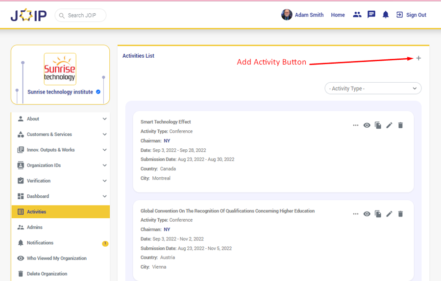Open the people connections icon in header
The height and width of the screenshot is (281, 441).
[x=357, y=15]
